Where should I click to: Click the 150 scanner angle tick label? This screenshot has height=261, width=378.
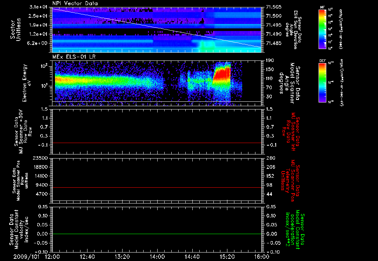point(270,70)
